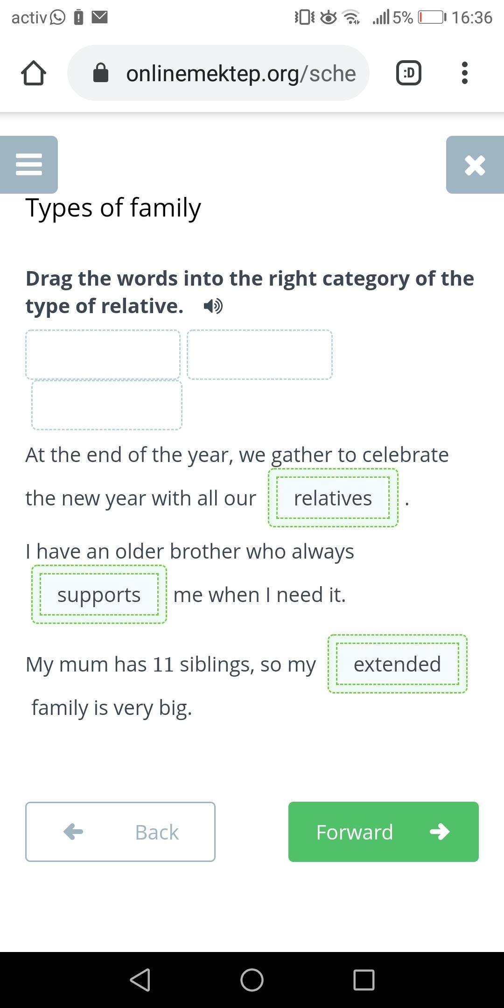Tap the mail notification icon
504x1008 pixels.
[x=99, y=18]
